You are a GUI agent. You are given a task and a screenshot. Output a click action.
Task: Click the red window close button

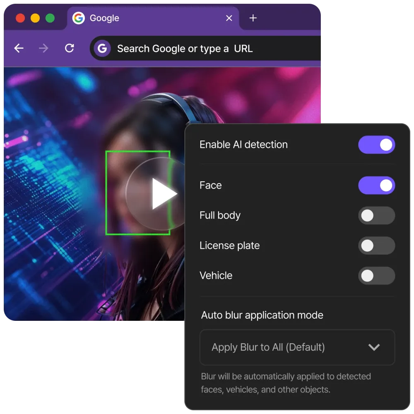20,18
